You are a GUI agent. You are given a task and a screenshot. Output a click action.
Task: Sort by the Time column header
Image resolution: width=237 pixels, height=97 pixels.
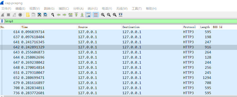point(49,27)
